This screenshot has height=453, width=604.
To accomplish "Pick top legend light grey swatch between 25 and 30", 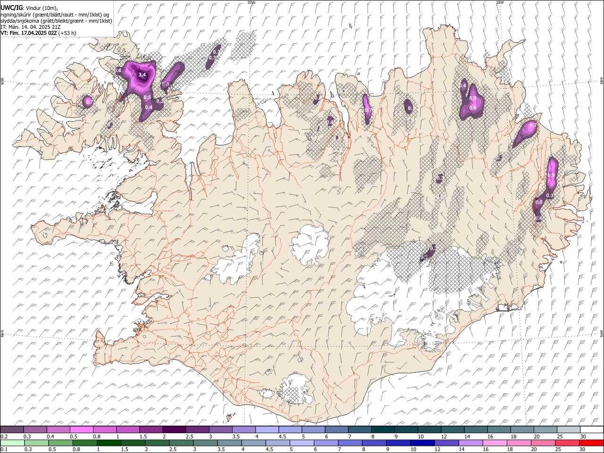I will click(x=569, y=429).
